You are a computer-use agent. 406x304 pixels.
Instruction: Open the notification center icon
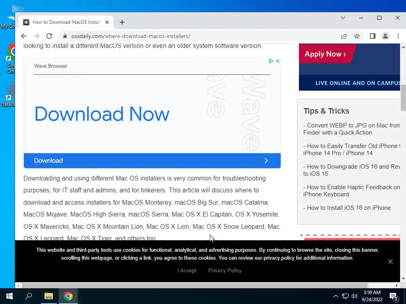tap(393, 296)
